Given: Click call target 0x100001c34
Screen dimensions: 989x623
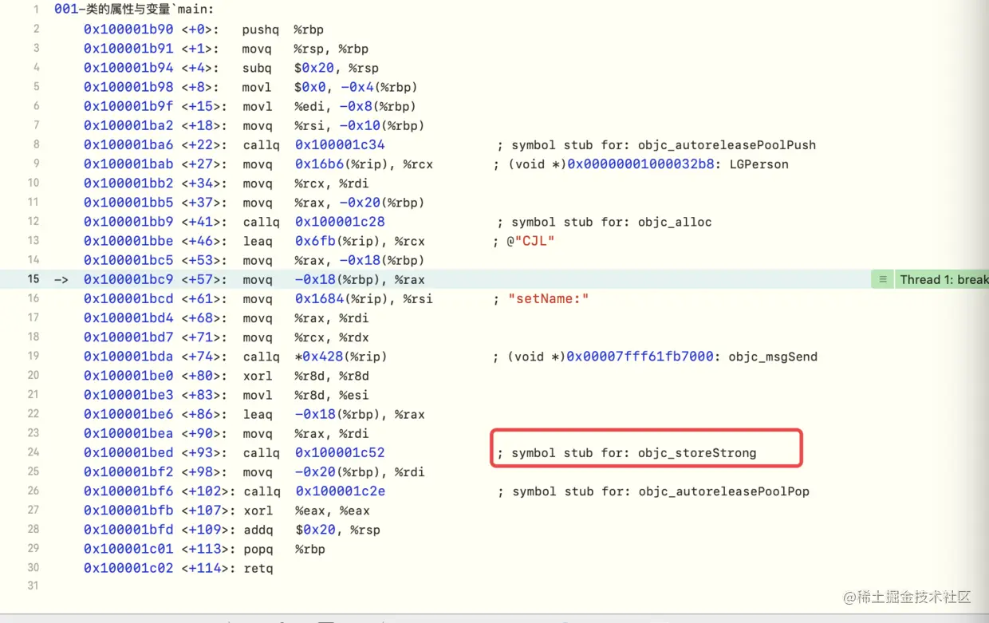Looking at the screenshot, I should pos(340,144).
